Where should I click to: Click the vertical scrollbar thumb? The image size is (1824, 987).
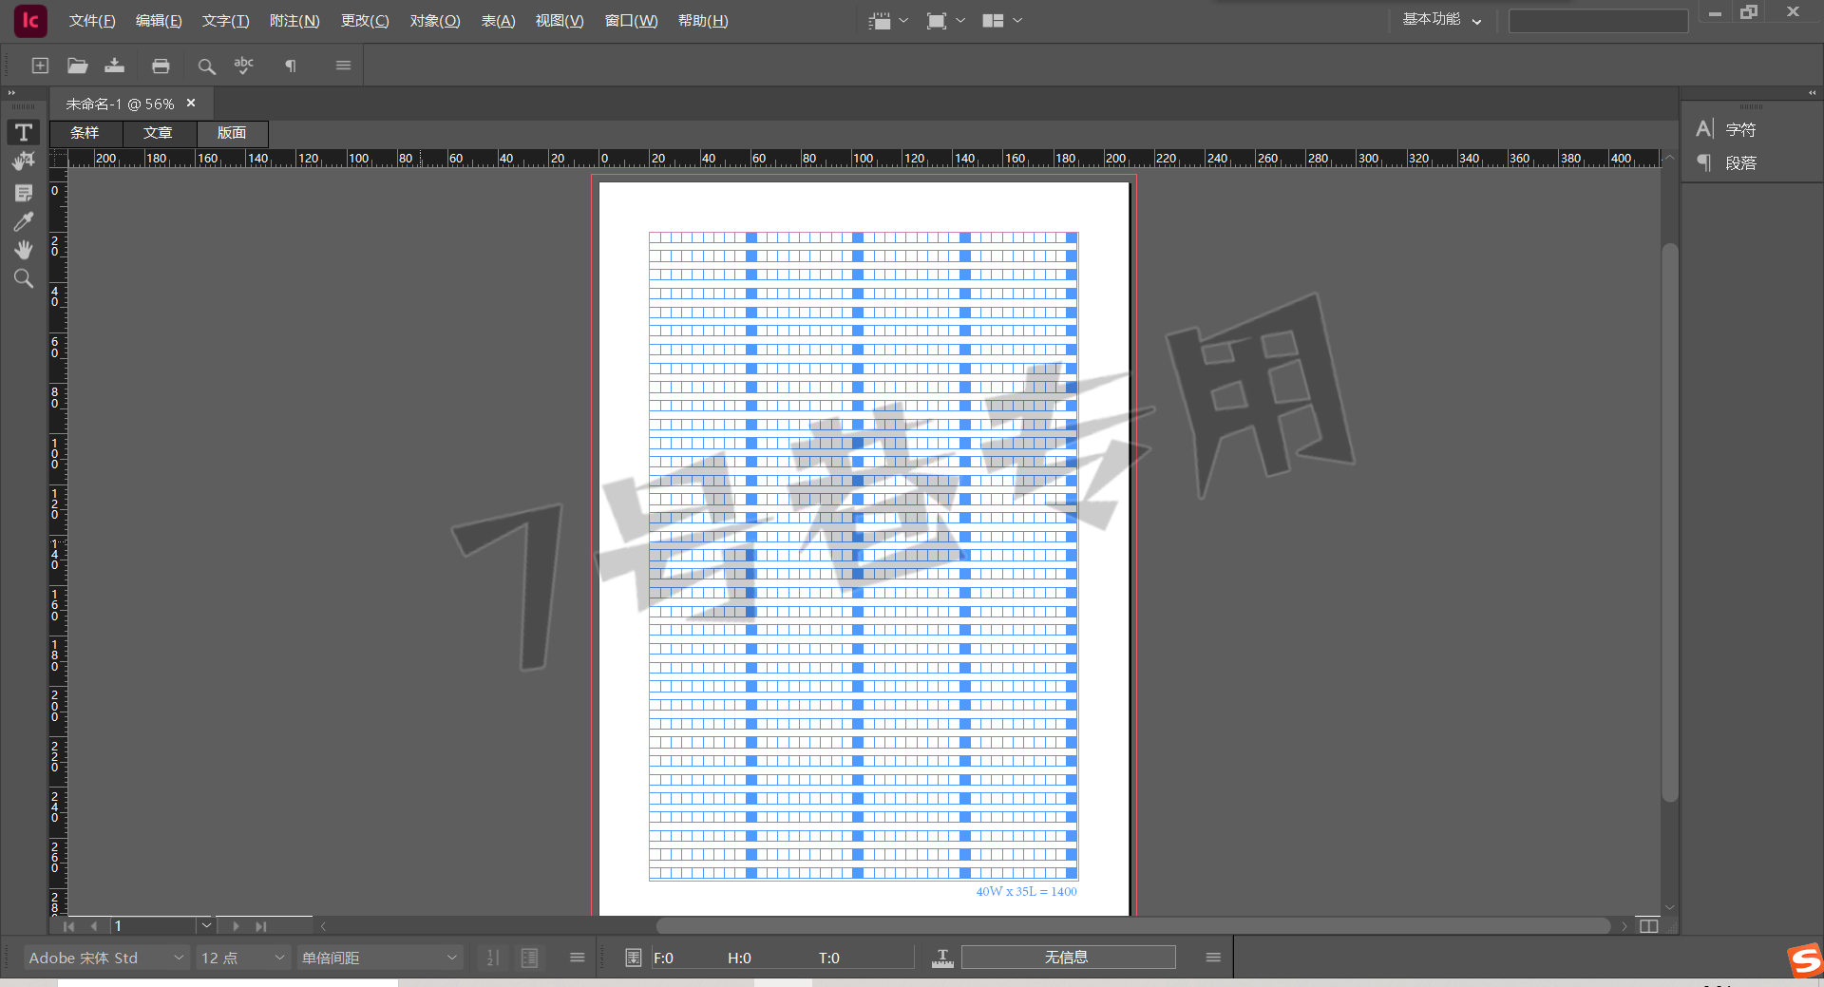coord(1669,522)
